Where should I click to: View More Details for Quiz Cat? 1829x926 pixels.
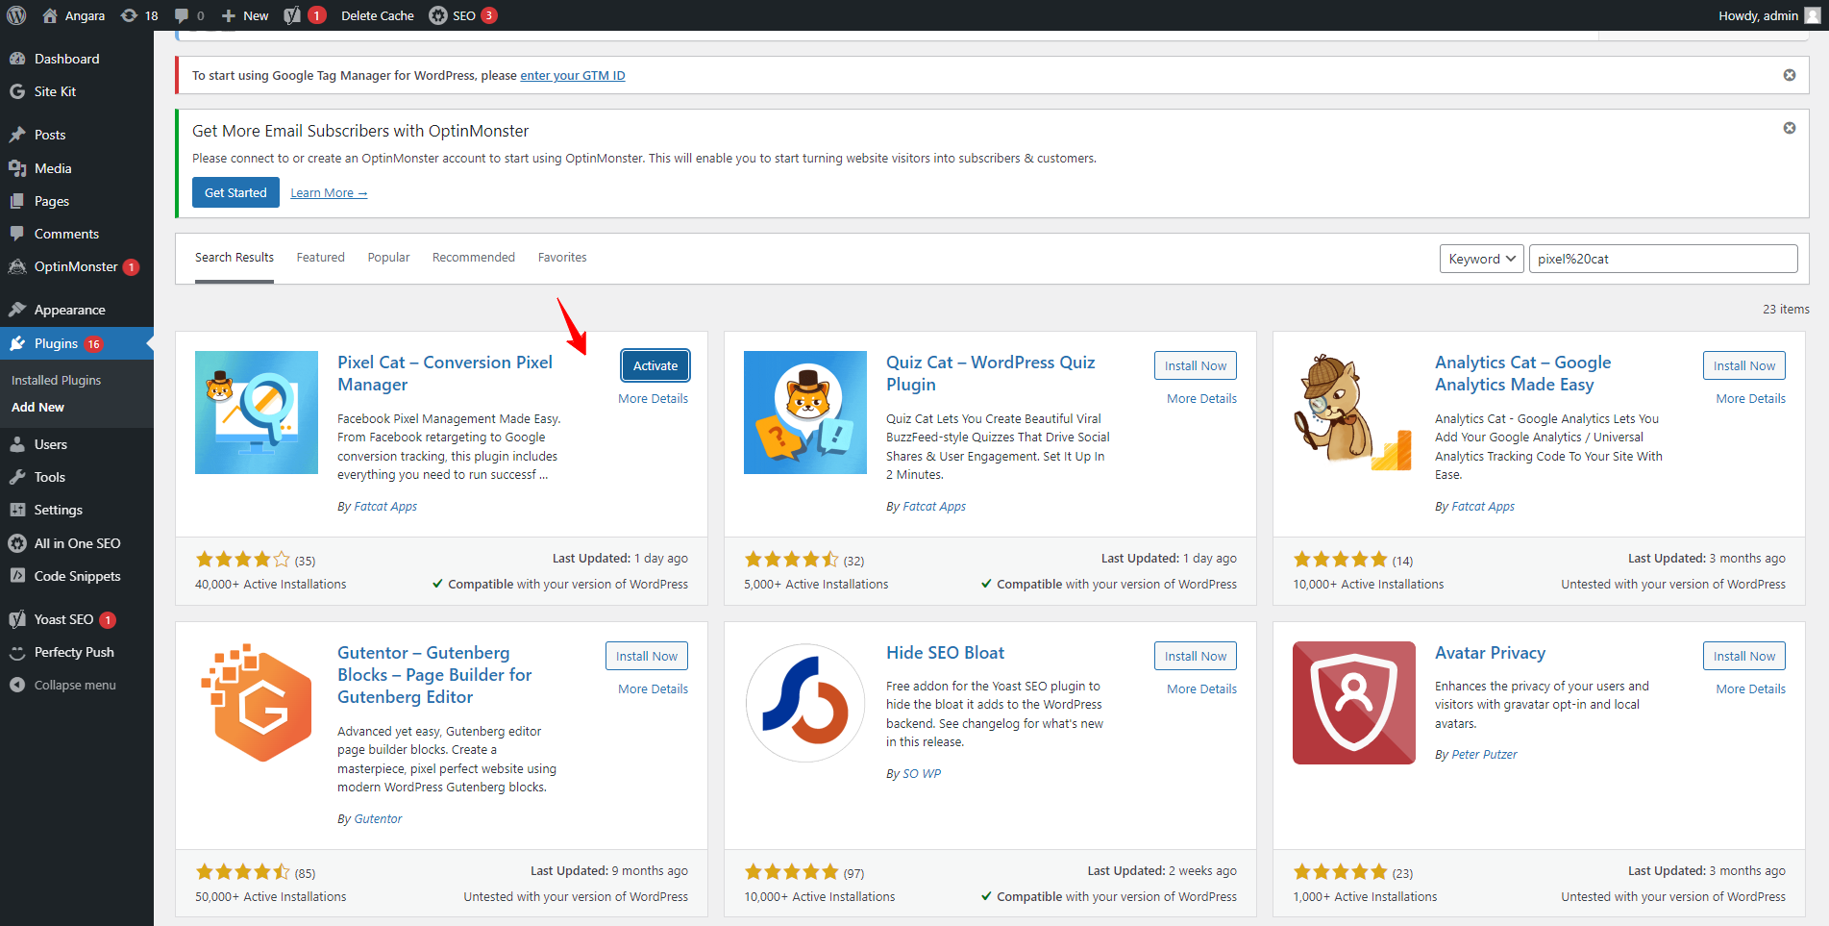tap(1201, 398)
